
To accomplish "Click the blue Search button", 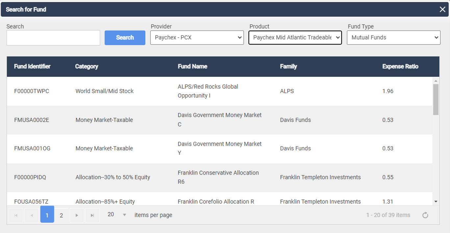I will coord(125,38).
